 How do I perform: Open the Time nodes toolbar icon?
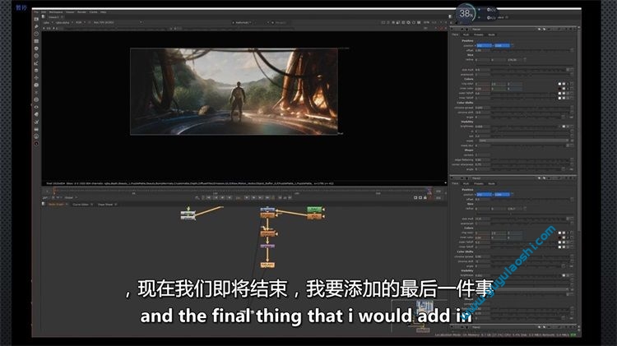36,34
